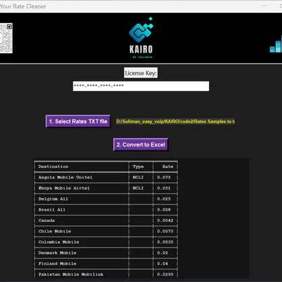
Task: Select the Angola Mobile Unitel row
Action: click(106, 177)
